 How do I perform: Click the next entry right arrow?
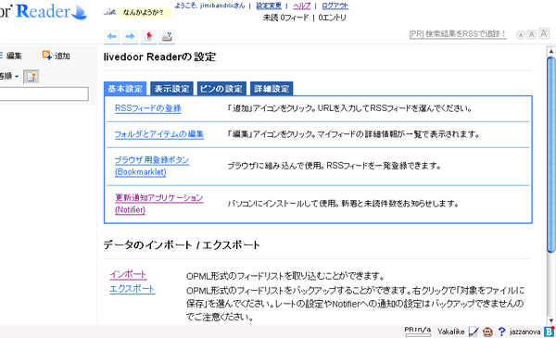pos(130,36)
